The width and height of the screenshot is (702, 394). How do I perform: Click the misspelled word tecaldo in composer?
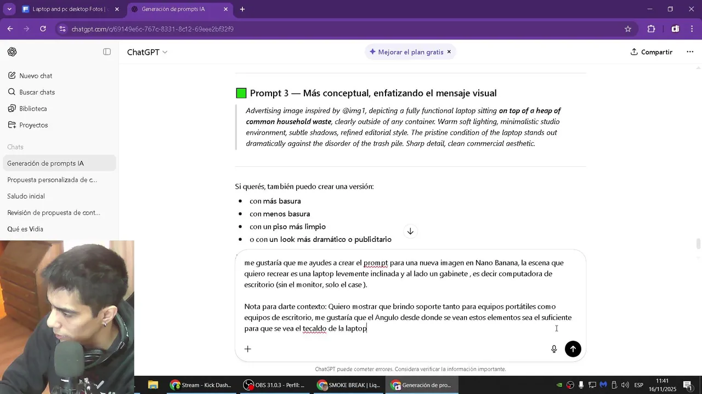click(x=314, y=328)
